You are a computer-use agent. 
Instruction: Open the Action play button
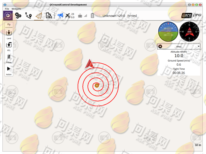click(x=9, y=71)
